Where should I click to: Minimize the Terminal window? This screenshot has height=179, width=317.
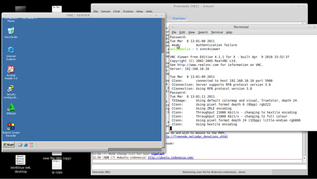click(309, 27)
